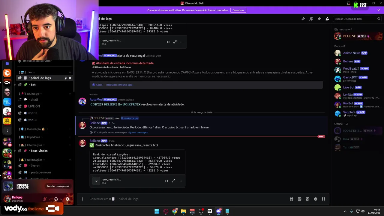
Task: Toggle the headphones deafen button
Action: pyautogui.click(x=56, y=199)
